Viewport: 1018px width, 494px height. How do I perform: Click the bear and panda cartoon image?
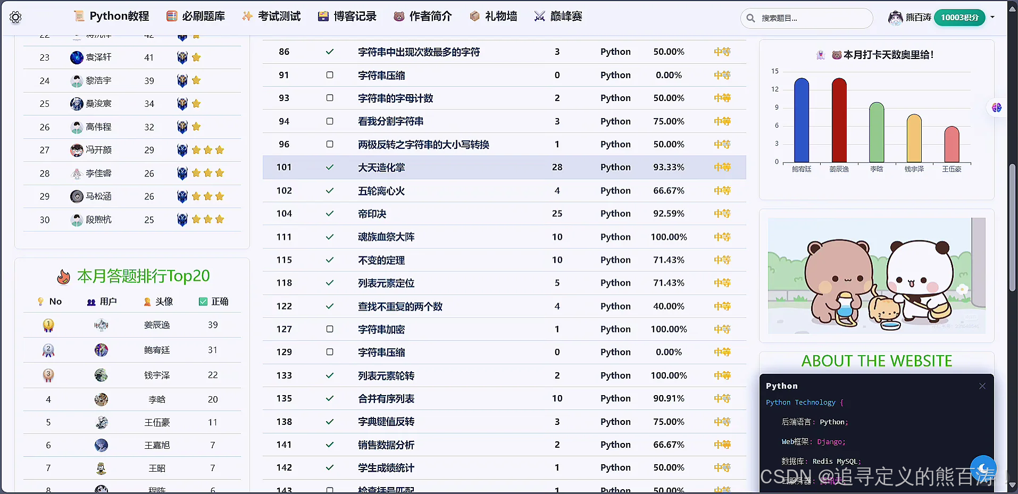pyautogui.click(x=877, y=275)
